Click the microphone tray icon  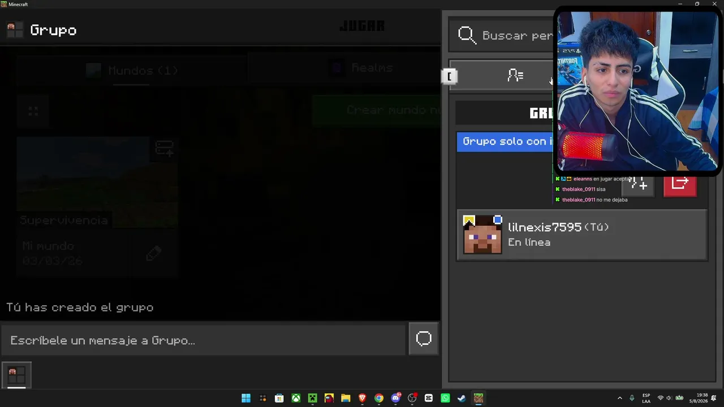632,399
